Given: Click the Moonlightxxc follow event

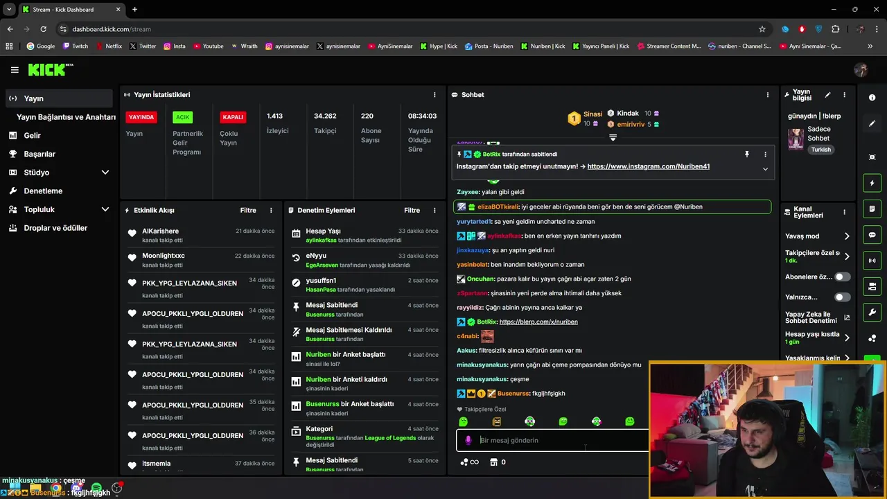Looking at the screenshot, I should pyautogui.click(x=201, y=260).
